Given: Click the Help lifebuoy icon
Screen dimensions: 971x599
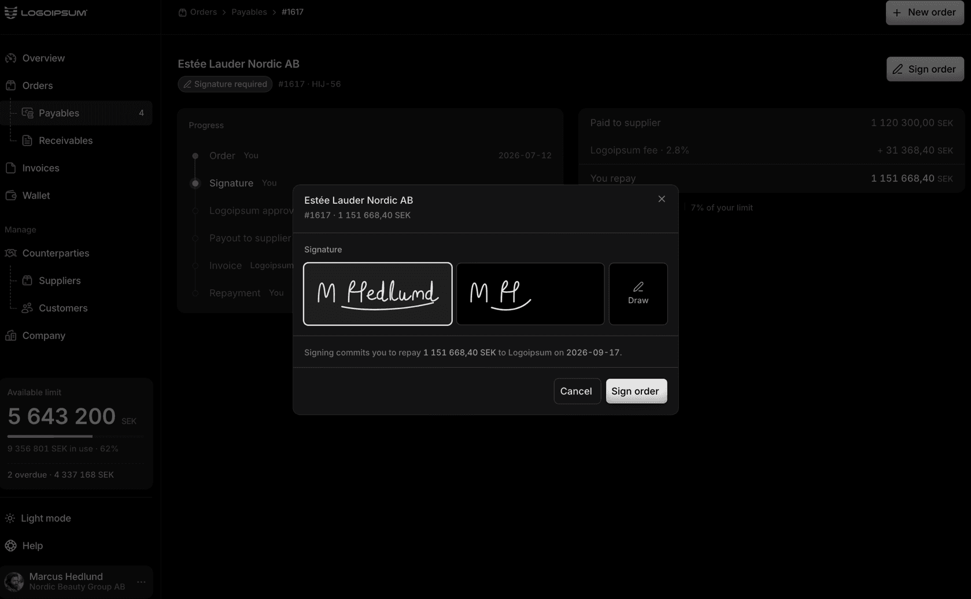Looking at the screenshot, I should (x=10, y=546).
